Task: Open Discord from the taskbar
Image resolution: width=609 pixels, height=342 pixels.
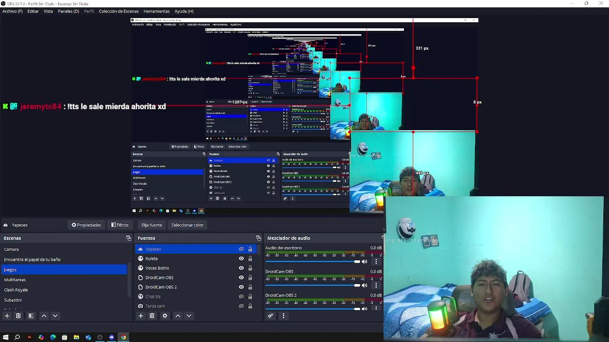Action: point(112,337)
